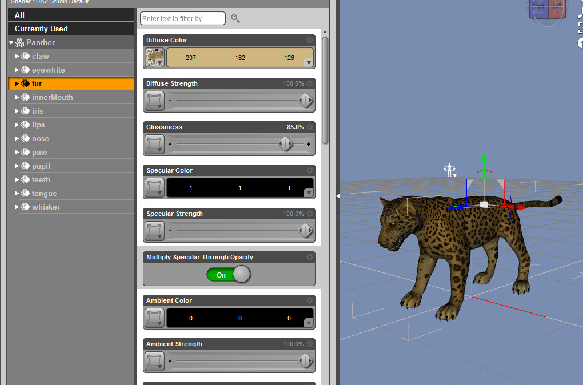Select the paw surface
The width and height of the screenshot is (583, 385).
point(71,152)
